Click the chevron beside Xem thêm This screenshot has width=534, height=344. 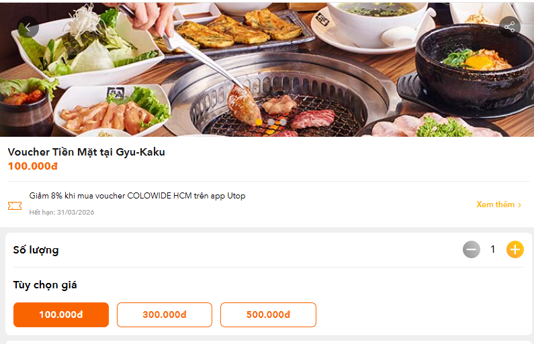(x=520, y=205)
